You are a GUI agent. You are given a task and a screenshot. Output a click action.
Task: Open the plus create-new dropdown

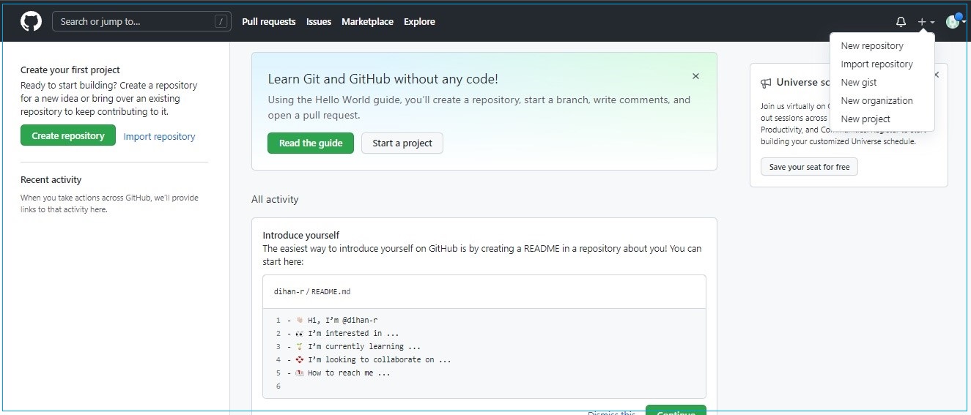click(x=926, y=22)
